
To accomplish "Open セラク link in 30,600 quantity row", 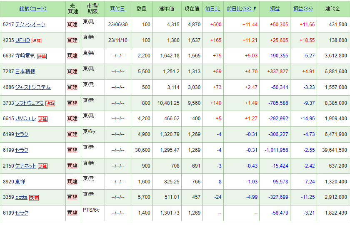I will [22, 150].
